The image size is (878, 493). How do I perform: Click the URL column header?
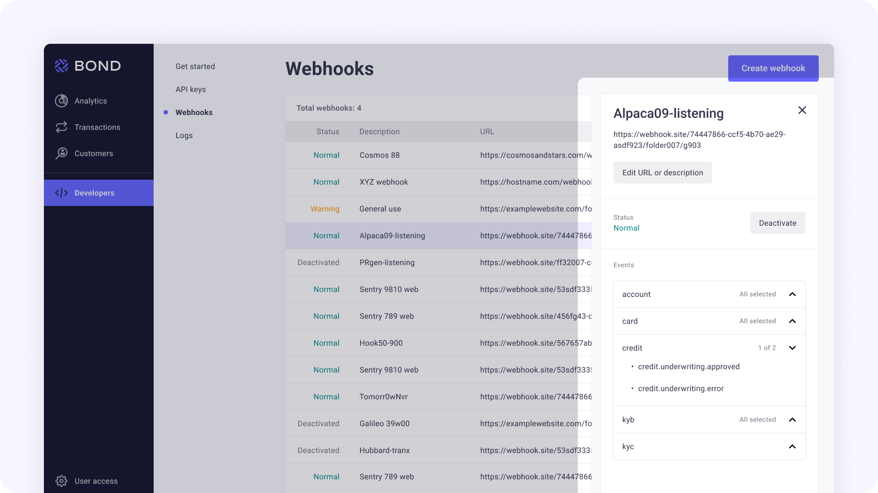487,131
